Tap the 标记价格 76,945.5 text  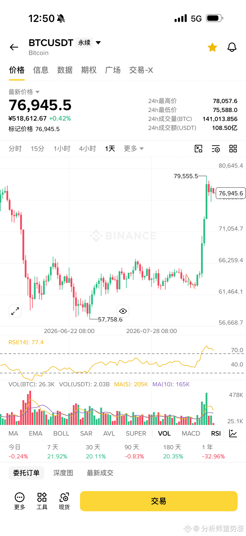coord(34,129)
